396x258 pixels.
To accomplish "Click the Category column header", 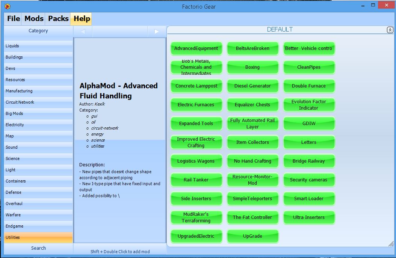I will pos(38,31).
